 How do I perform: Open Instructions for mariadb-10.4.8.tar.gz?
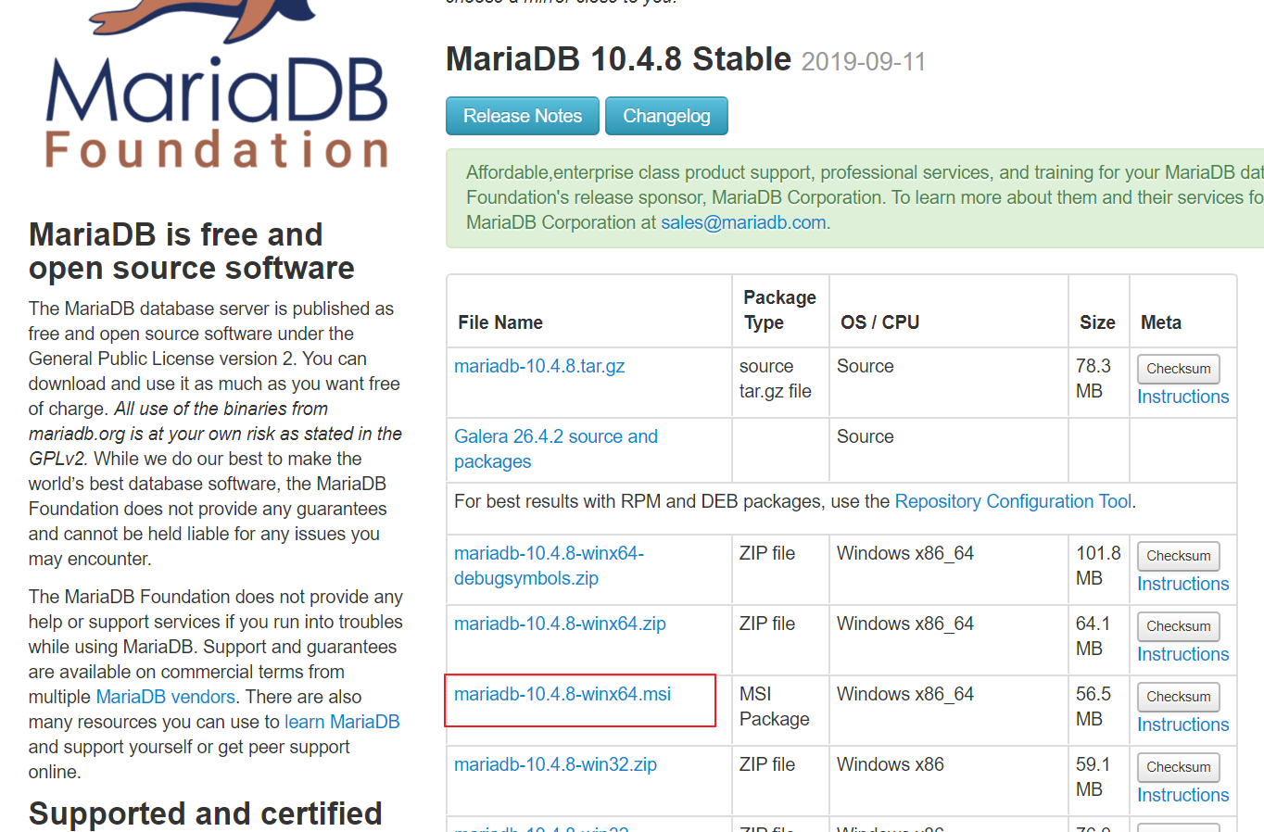click(x=1183, y=397)
